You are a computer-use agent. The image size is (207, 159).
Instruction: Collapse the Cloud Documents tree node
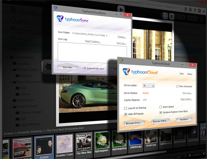[10, 82]
